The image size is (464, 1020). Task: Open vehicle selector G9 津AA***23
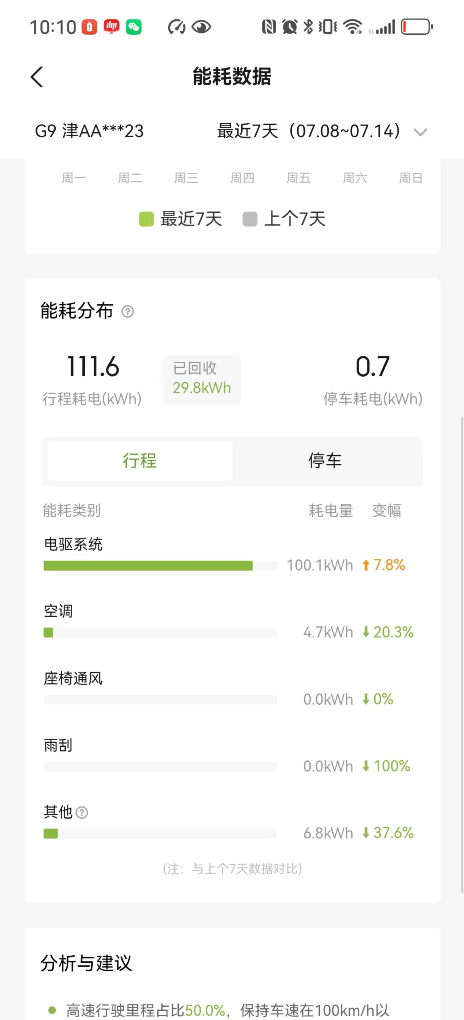click(x=89, y=131)
